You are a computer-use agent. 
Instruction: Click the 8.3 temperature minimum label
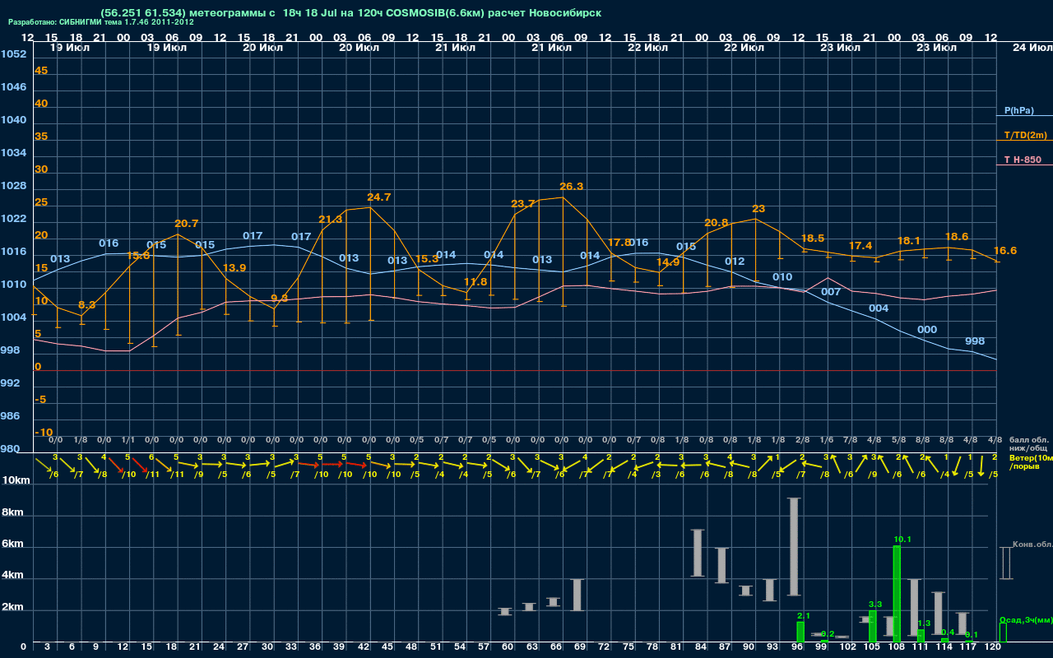(x=86, y=305)
